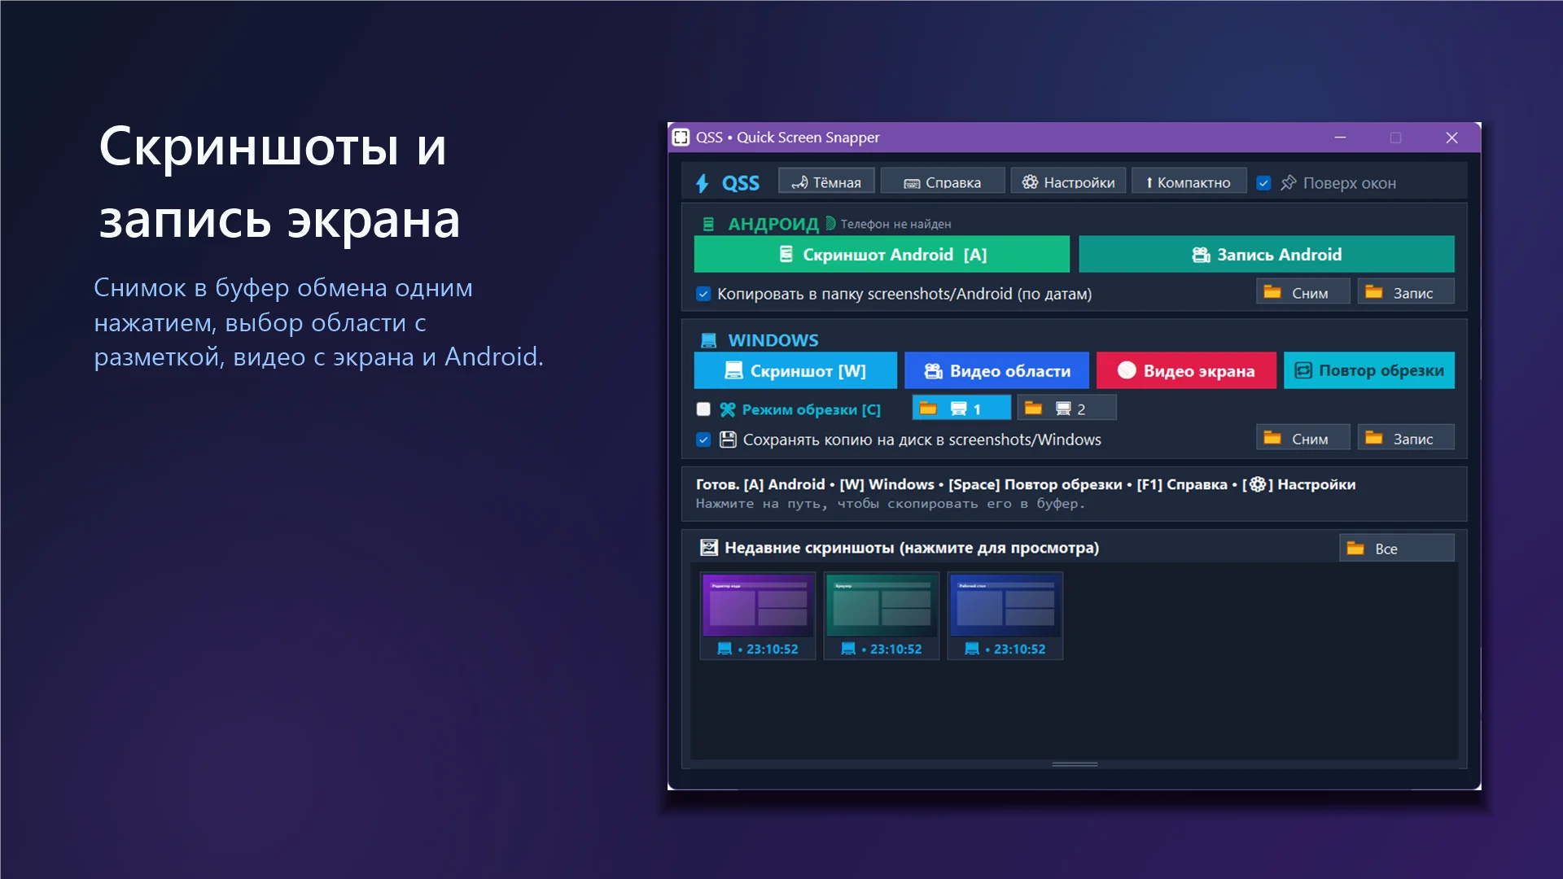The width and height of the screenshot is (1563, 879).
Task: Start Видео области recording
Action: [x=996, y=370]
